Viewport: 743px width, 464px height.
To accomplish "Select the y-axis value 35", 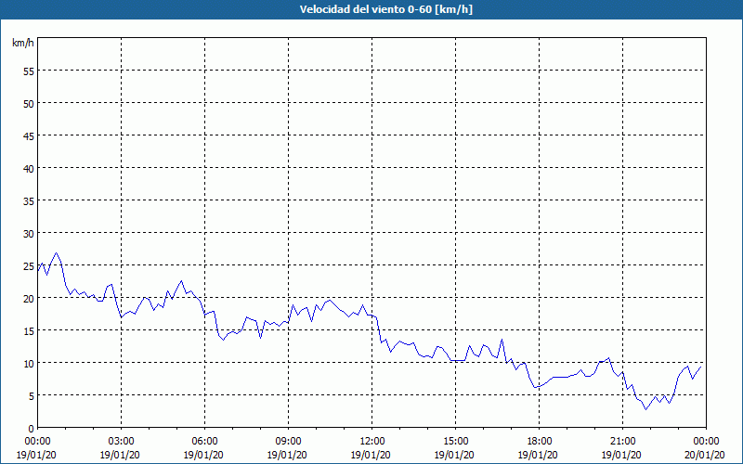I will [x=29, y=200].
